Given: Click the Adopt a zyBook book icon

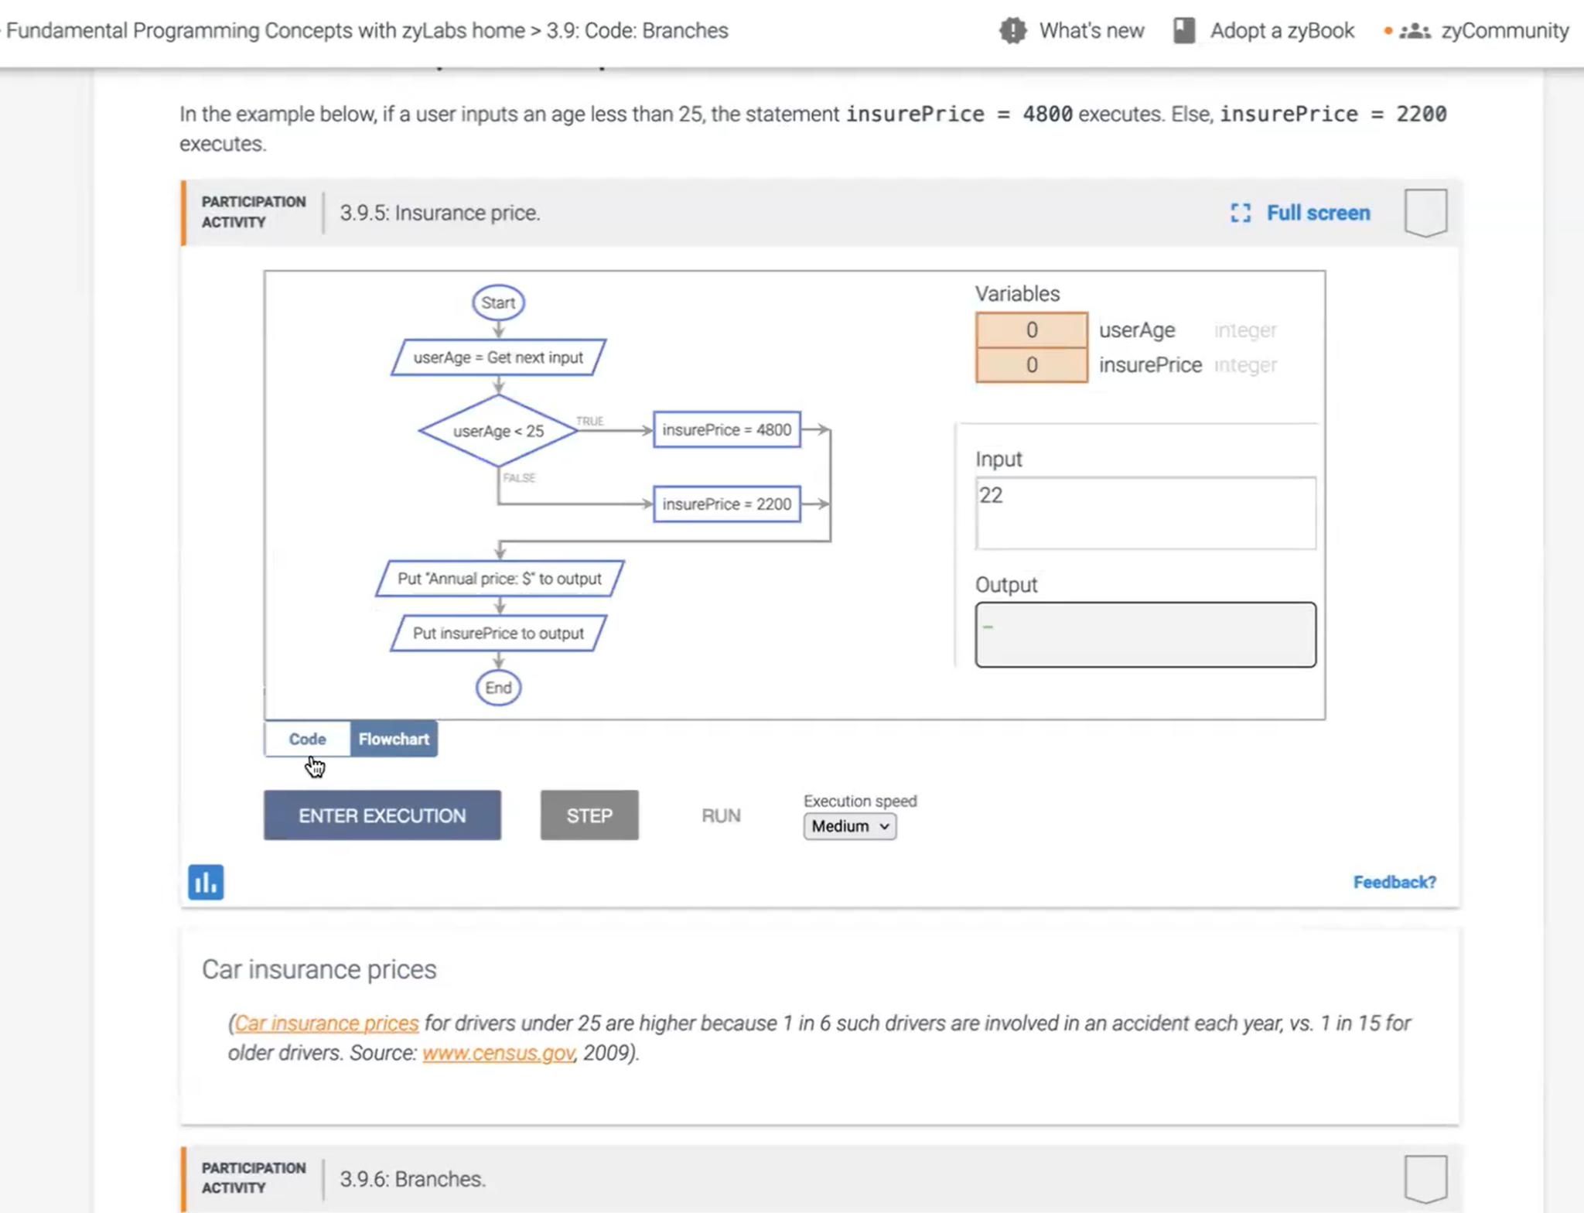Looking at the screenshot, I should pyautogui.click(x=1184, y=31).
